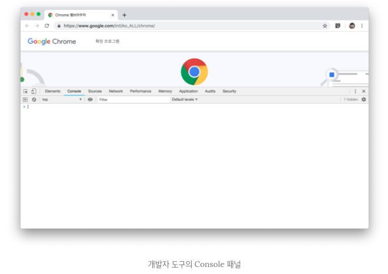This screenshot has height=274, width=388.
Task: Toggle live expression eye icon
Action: coord(90,100)
